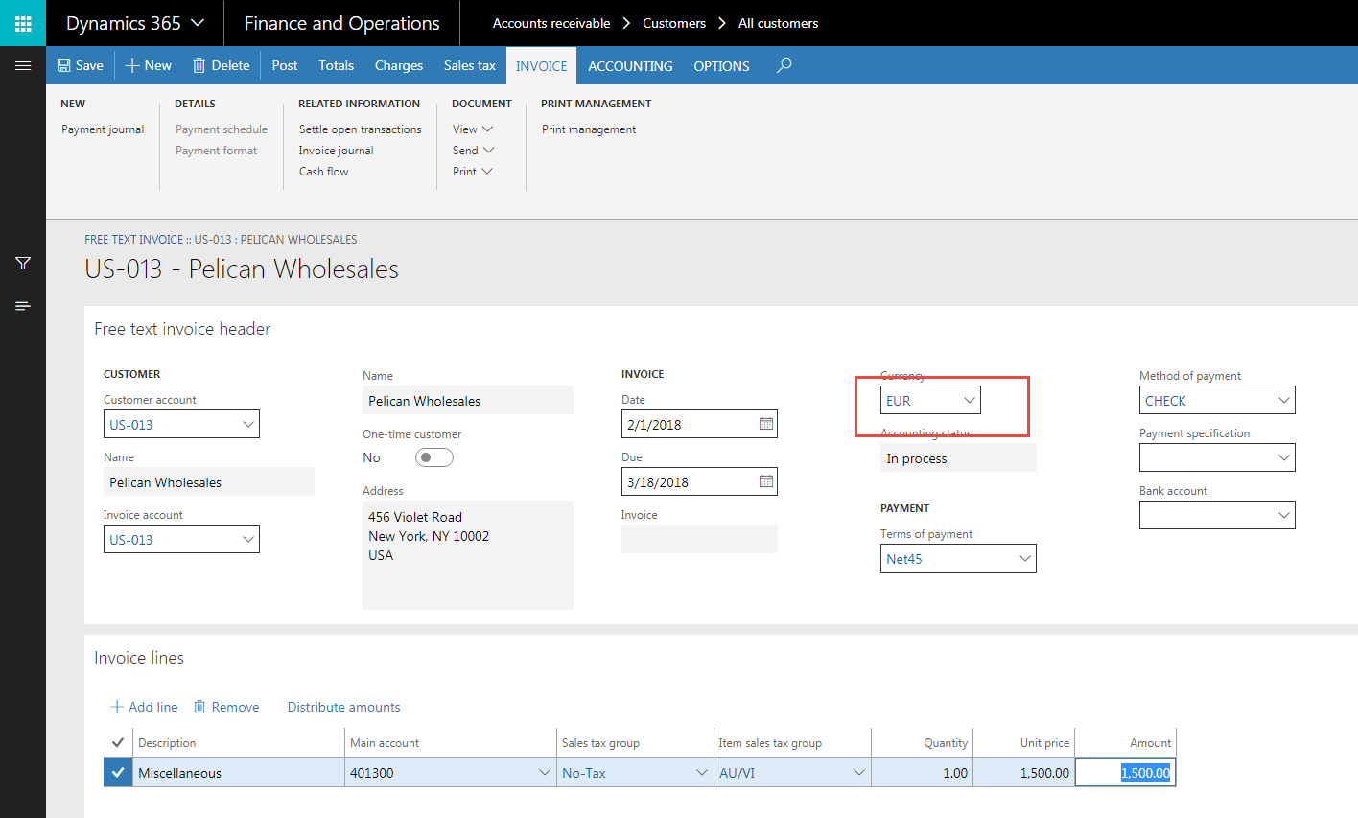Click the Unit price field
Screen dimensions: 1358x818
pos(1023,773)
